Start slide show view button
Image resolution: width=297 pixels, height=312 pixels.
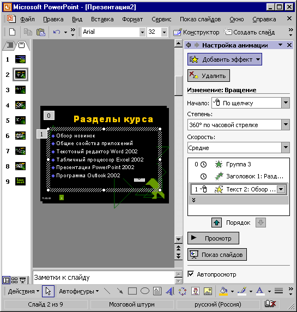[x=23, y=280]
